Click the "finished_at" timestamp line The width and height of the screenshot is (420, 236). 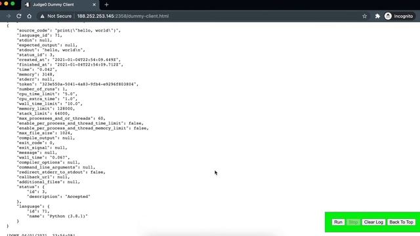click(x=70, y=64)
